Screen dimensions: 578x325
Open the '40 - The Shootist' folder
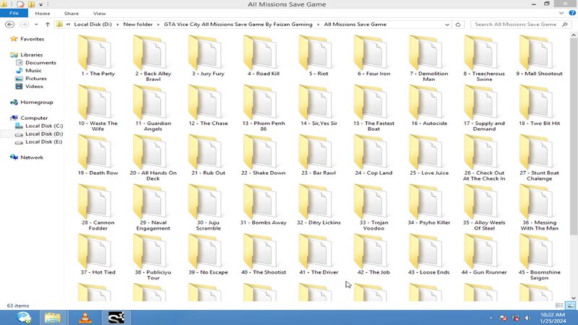[263, 255]
